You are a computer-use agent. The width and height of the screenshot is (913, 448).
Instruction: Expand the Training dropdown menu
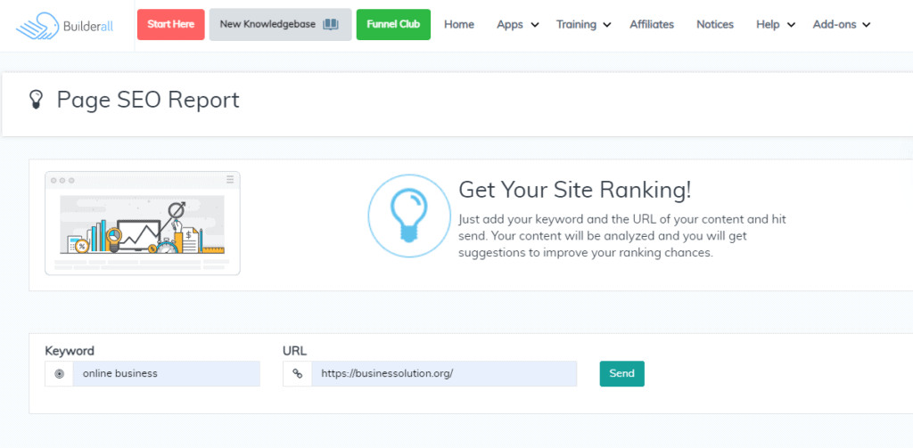(583, 24)
